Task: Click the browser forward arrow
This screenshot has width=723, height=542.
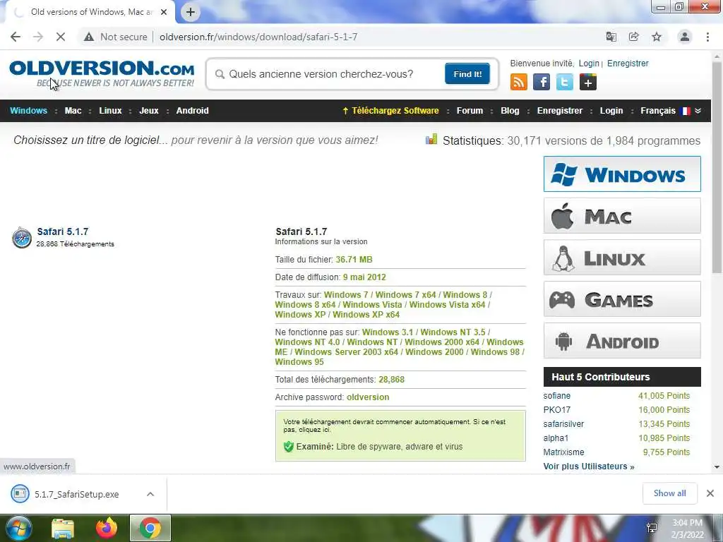Action: coord(38,37)
